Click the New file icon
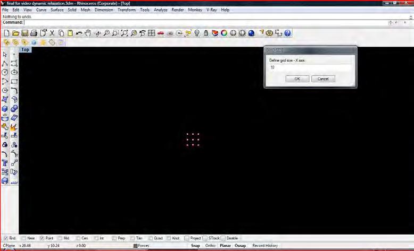Viewport: 414px width, 251px height. pos(6,33)
